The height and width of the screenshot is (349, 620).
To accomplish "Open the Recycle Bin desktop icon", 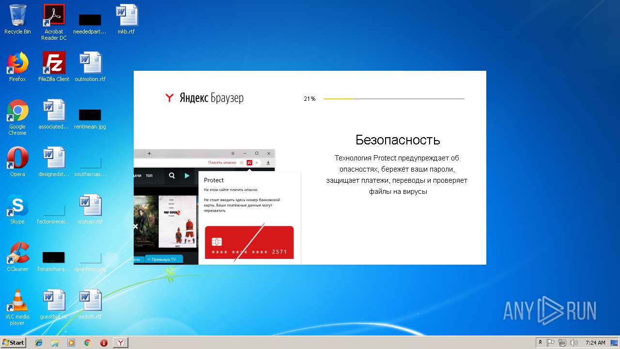I will coord(17,19).
